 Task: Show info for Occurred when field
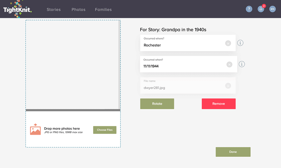coord(242,64)
